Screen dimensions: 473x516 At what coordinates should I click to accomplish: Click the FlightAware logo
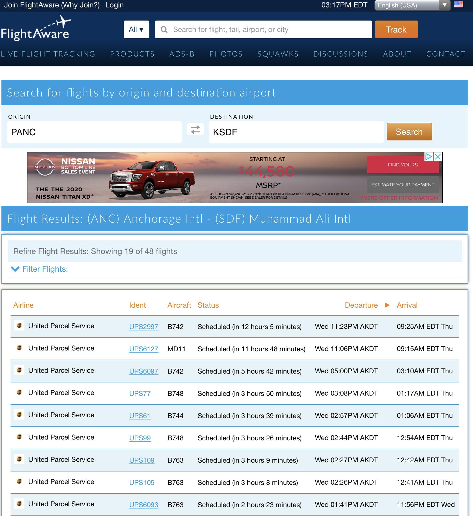(x=36, y=28)
